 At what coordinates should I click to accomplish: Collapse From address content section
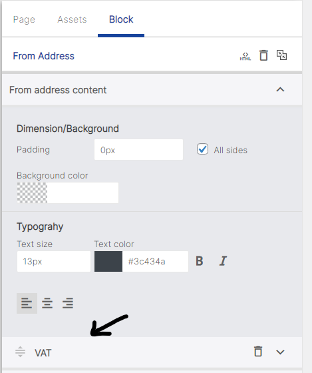280,90
